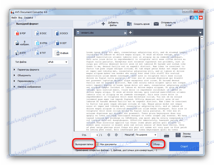Image resolution: width=214 pixels, height=165 pixels.
Task: Add a new document tab with plus
Action: click(x=130, y=32)
